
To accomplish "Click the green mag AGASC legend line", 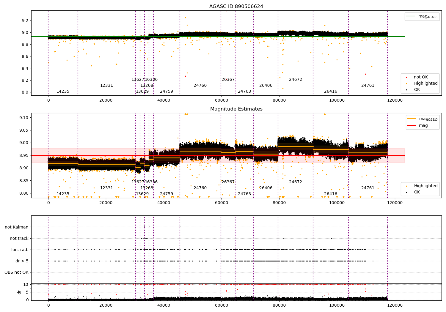I will click(411, 16).
